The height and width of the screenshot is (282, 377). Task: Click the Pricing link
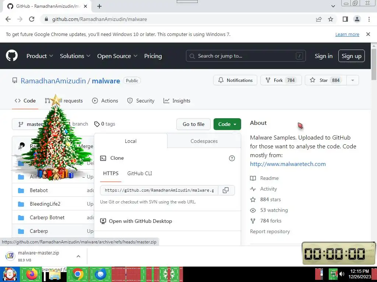click(153, 56)
